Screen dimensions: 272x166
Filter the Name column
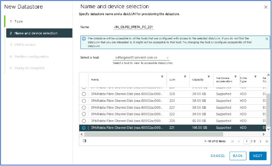tap(162, 76)
